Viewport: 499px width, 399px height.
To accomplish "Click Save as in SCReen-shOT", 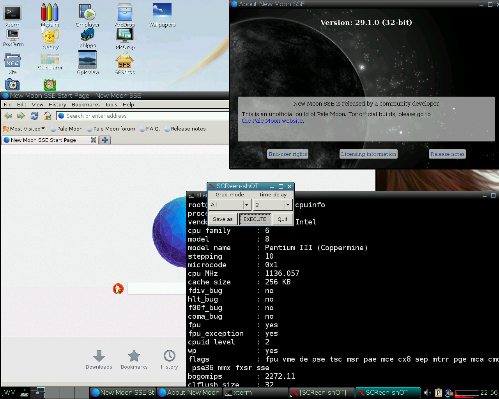I will (223, 219).
